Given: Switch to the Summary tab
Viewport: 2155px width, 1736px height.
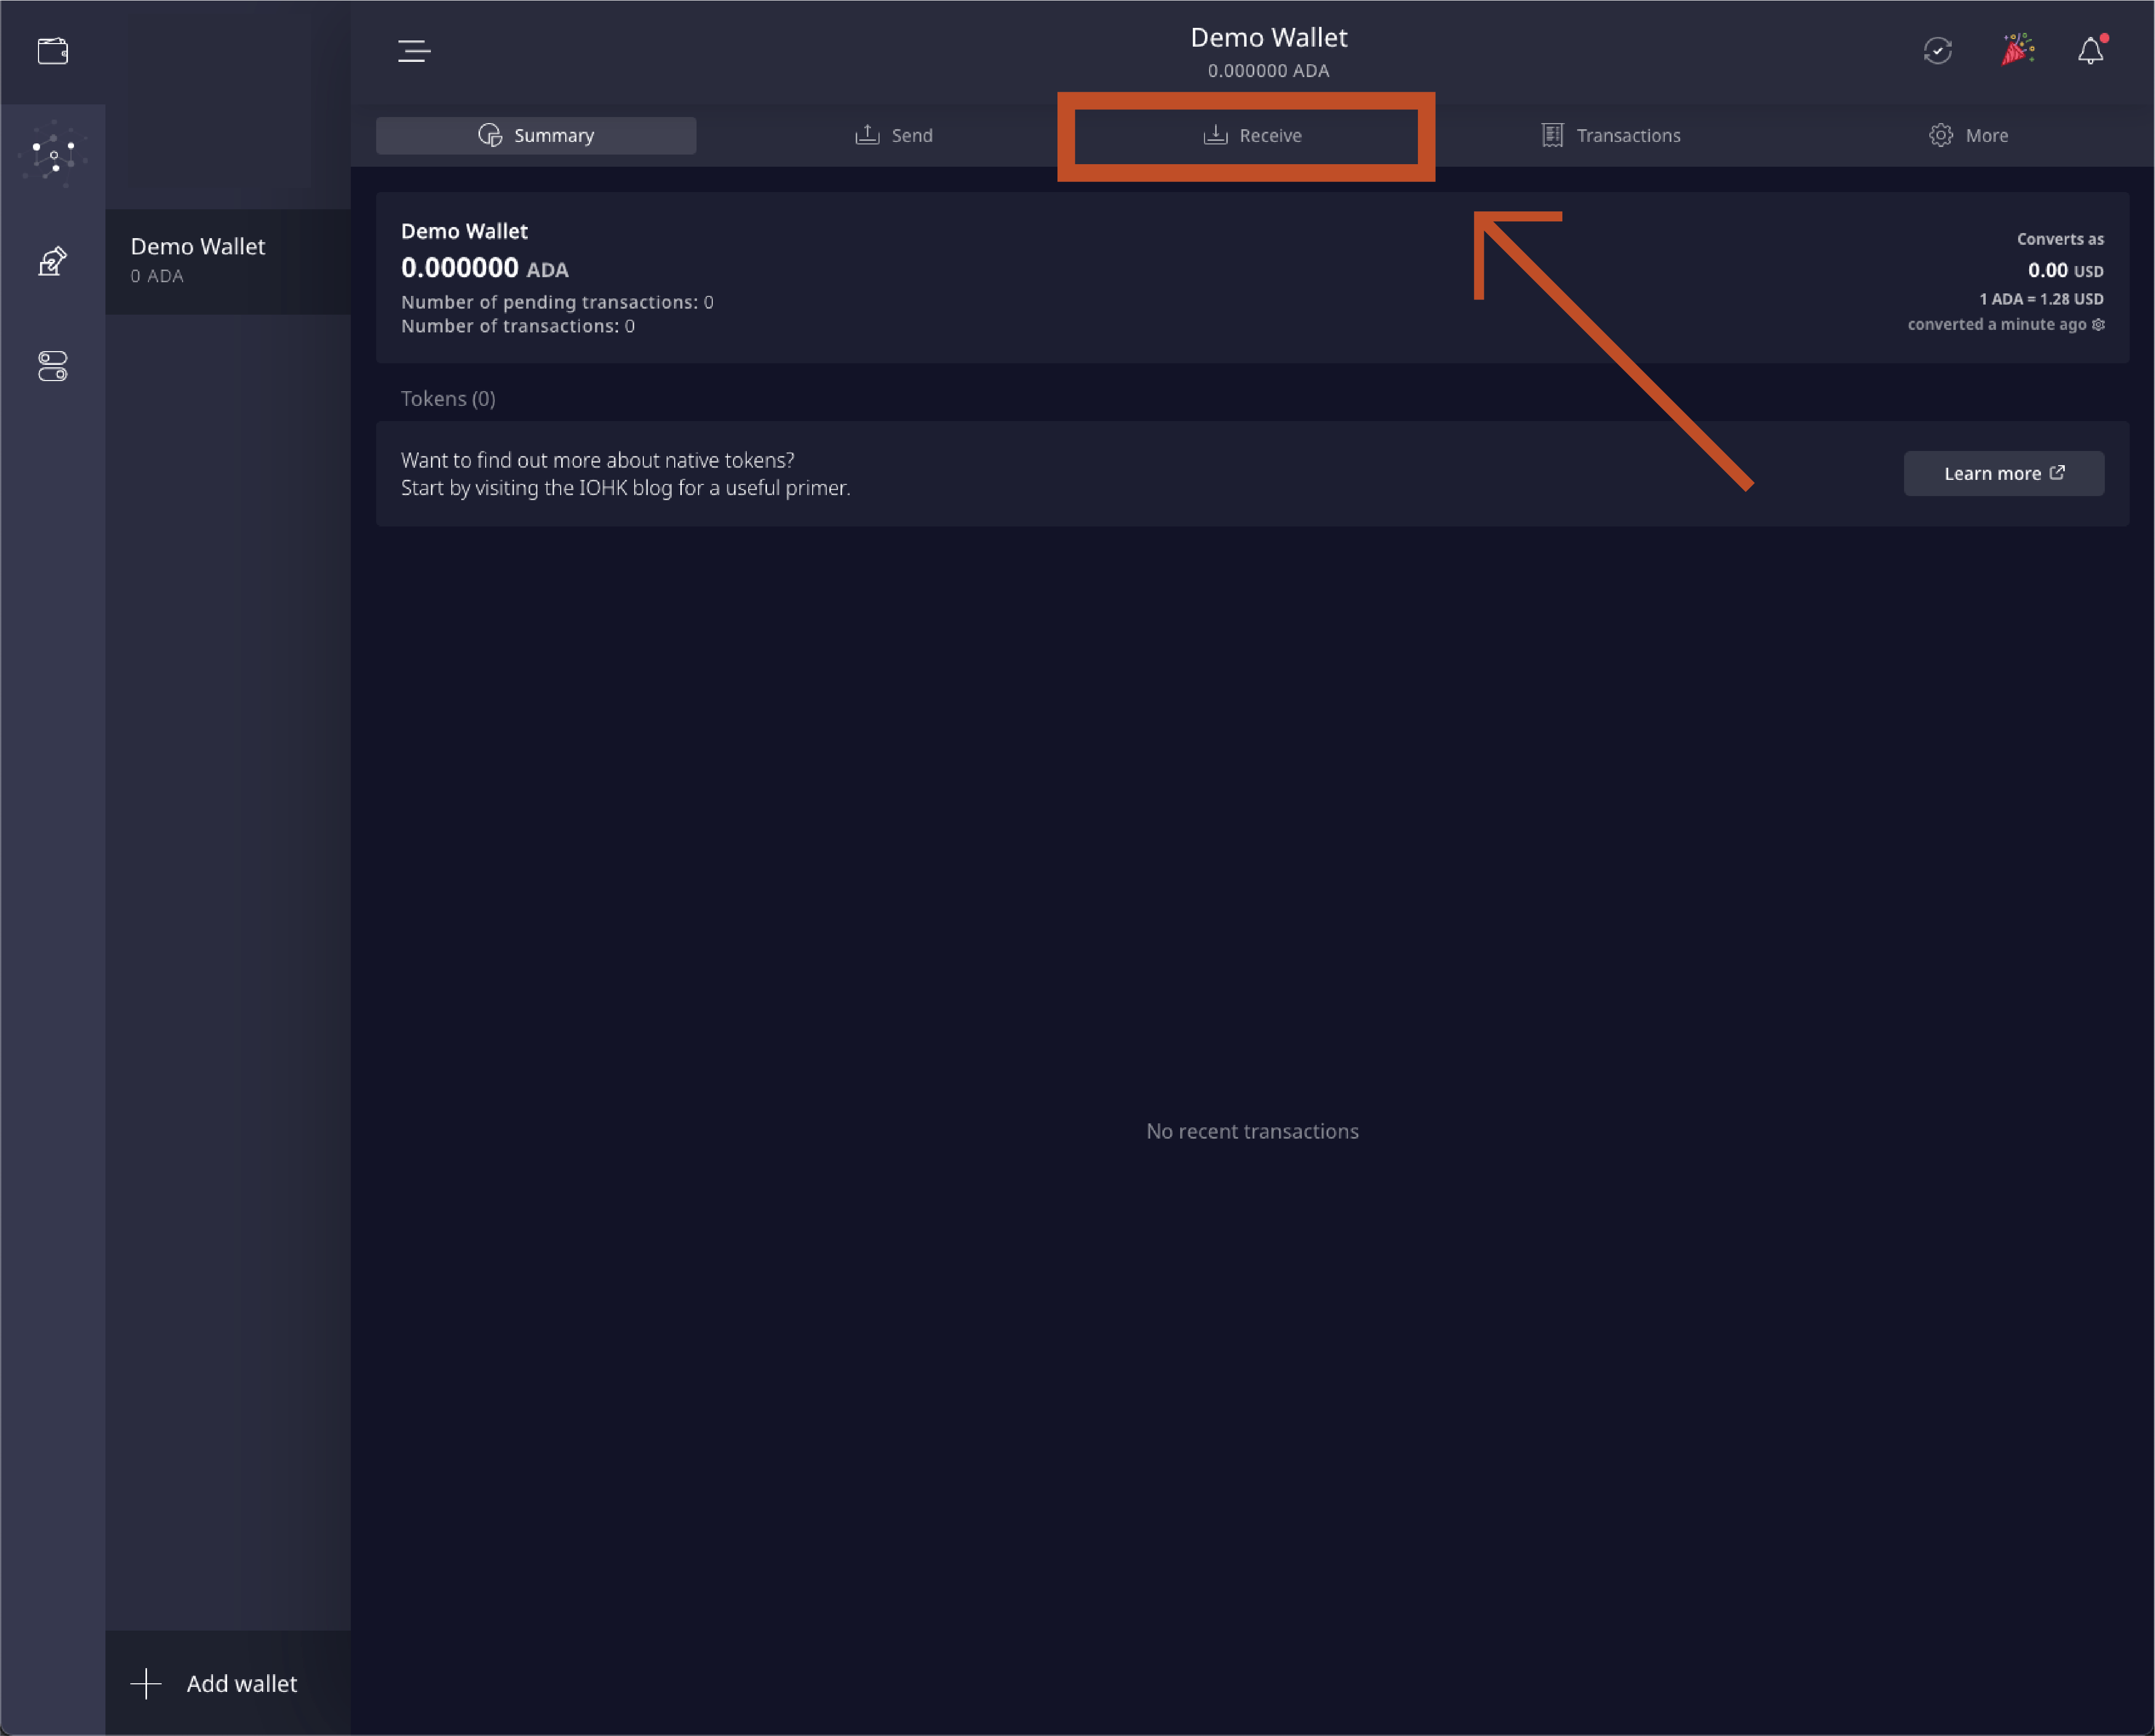Looking at the screenshot, I should pos(536,135).
